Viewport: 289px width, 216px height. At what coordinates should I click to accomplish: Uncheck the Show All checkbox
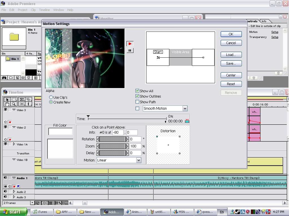137,91
